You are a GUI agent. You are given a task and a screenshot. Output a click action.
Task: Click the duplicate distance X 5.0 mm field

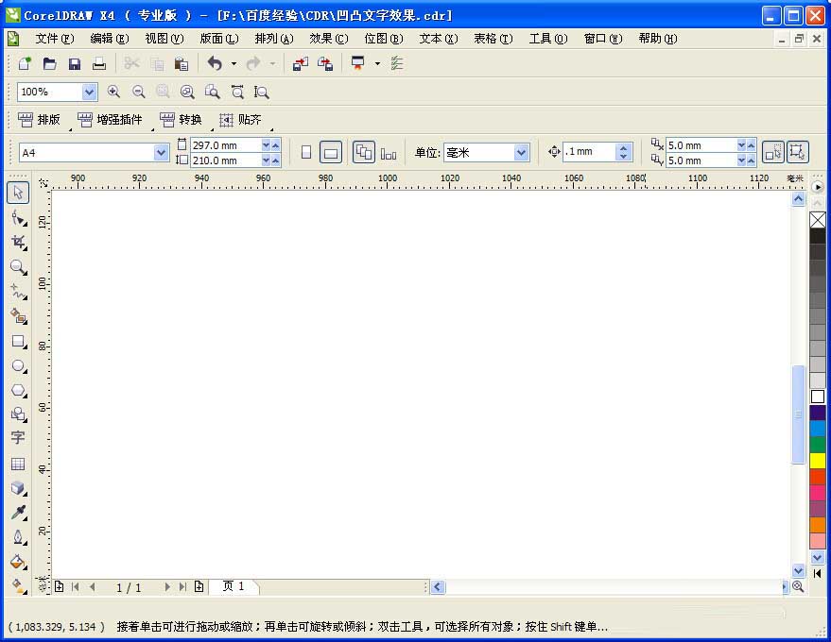click(x=701, y=145)
